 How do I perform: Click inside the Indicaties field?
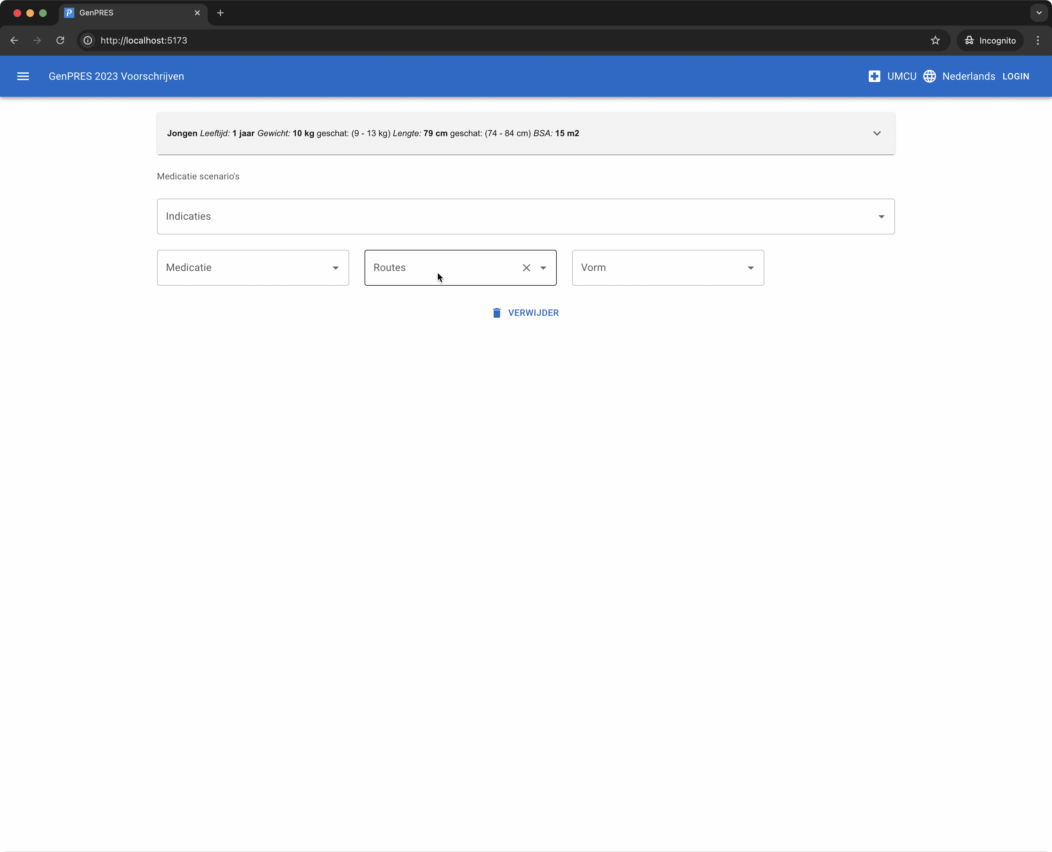pos(526,217)
